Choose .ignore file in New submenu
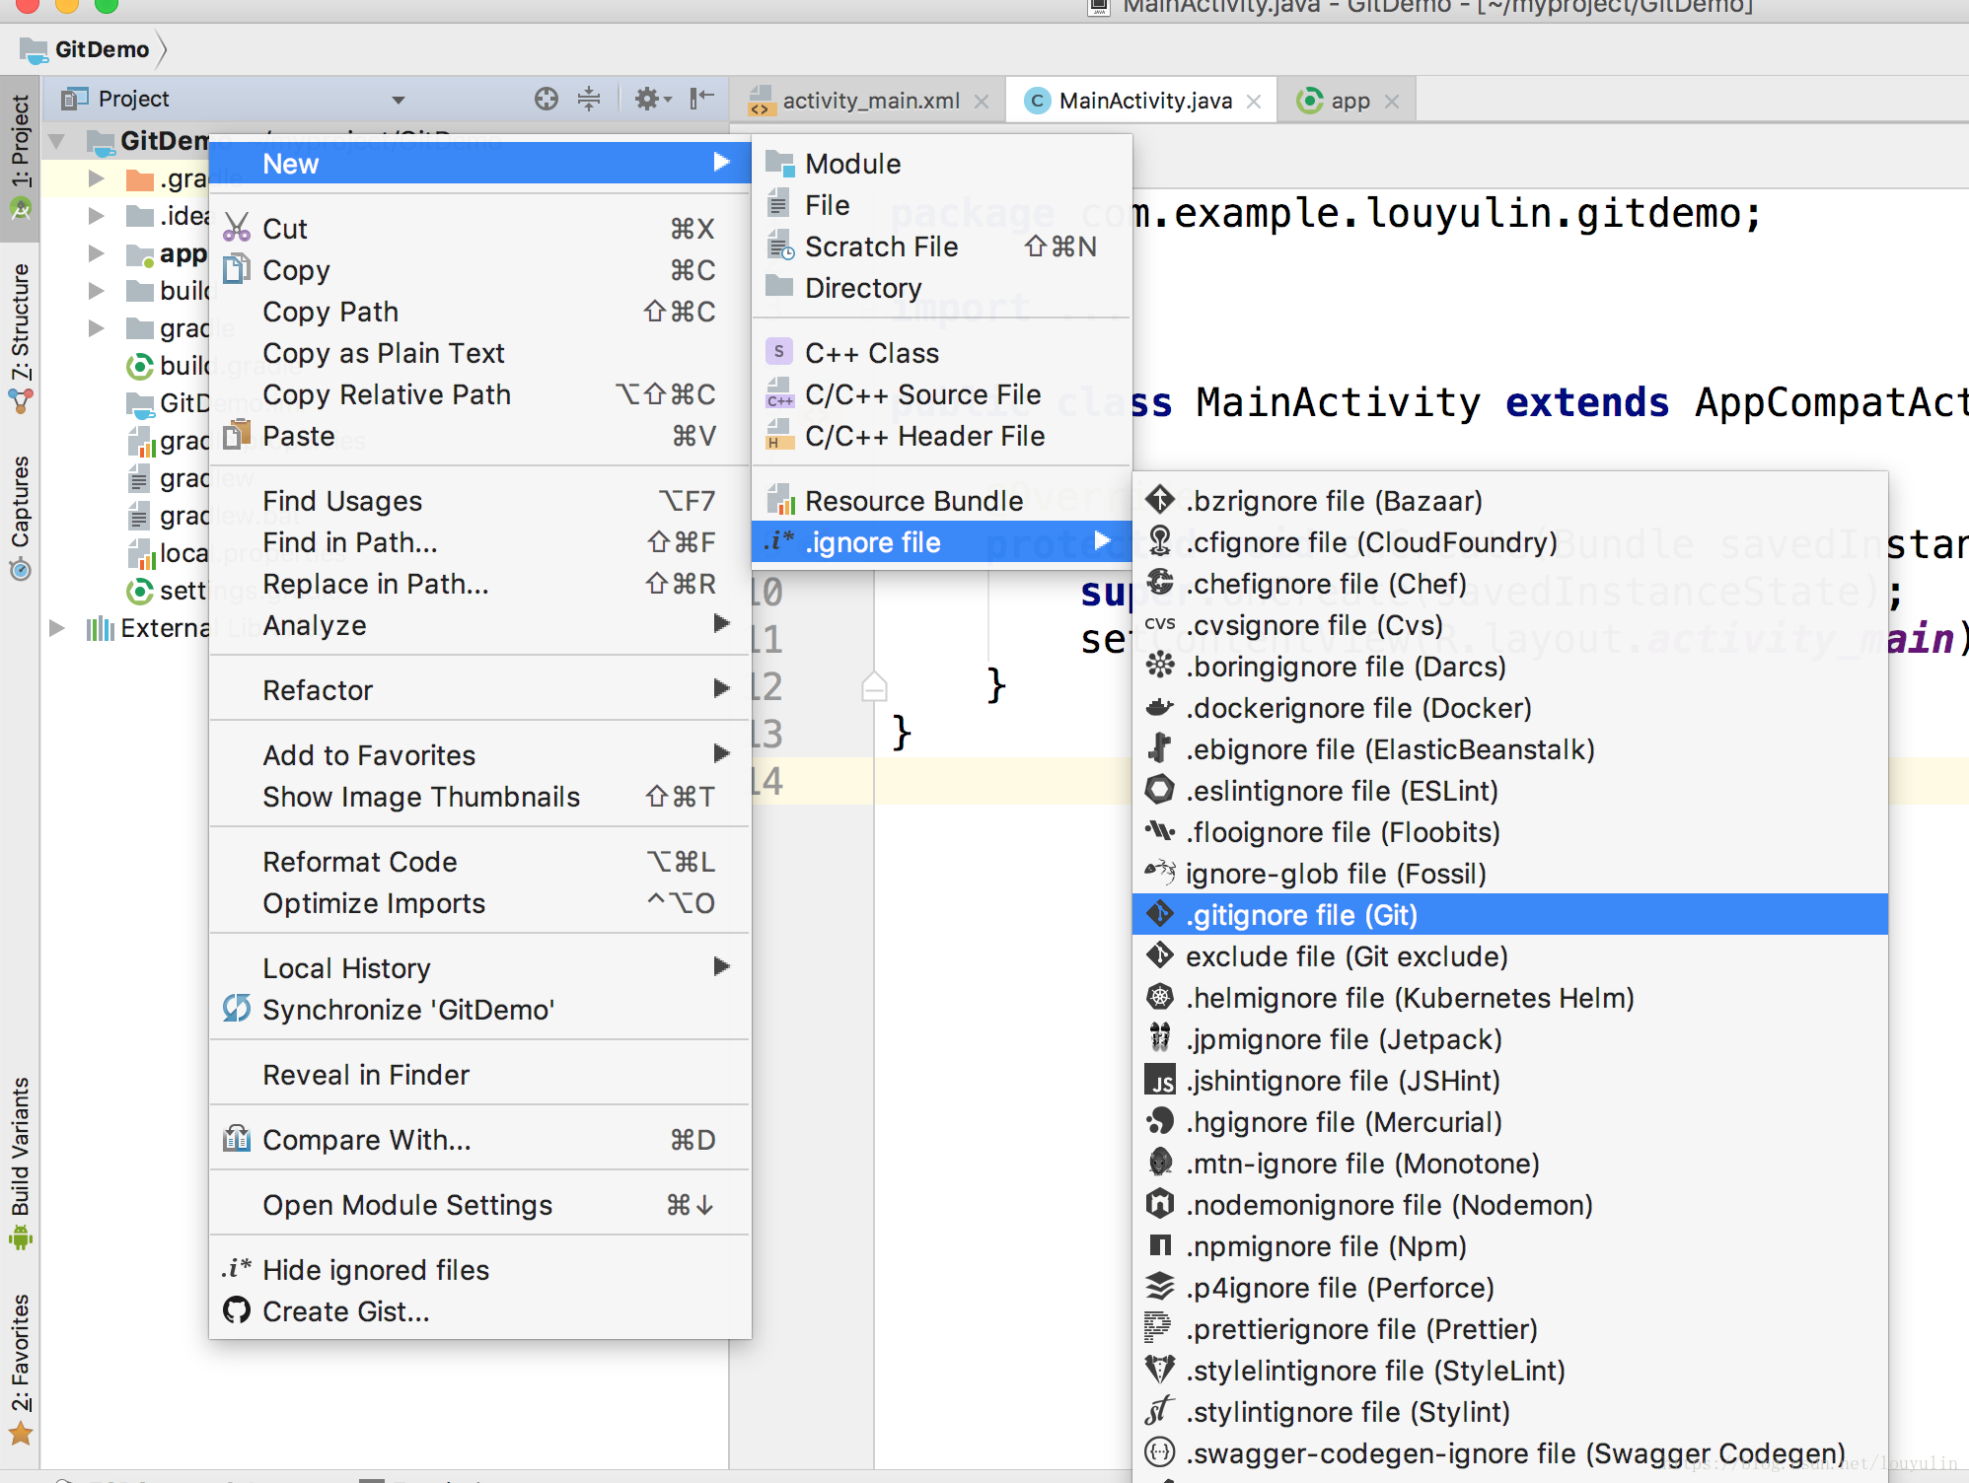The height and width of the screenshot is (1483, 1969). coord(941,541)
